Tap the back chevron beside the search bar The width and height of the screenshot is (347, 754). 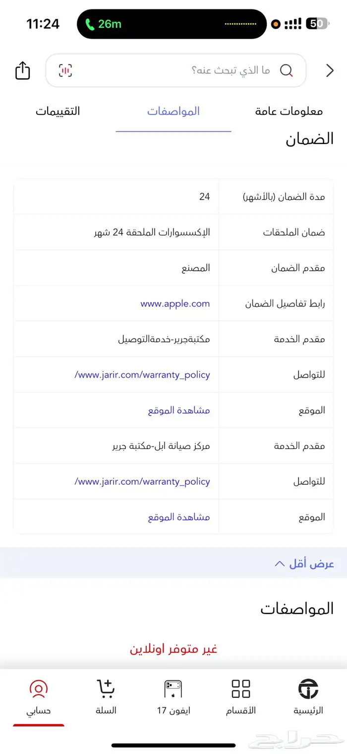point(330,71)
